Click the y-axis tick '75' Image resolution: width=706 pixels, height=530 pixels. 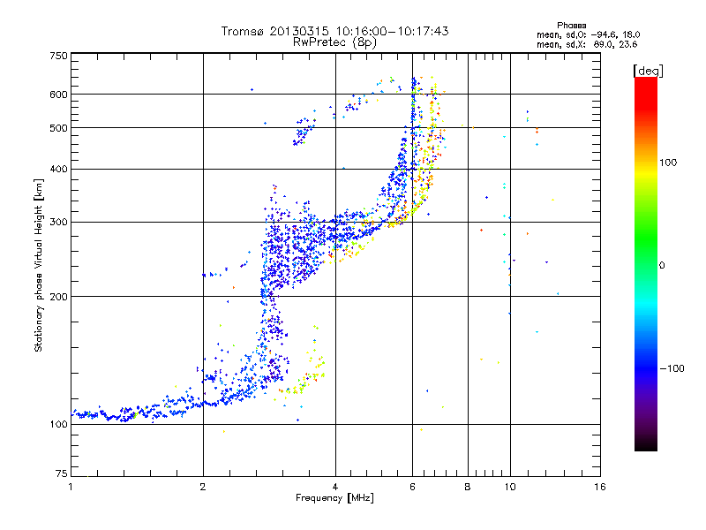pos(62,473)
